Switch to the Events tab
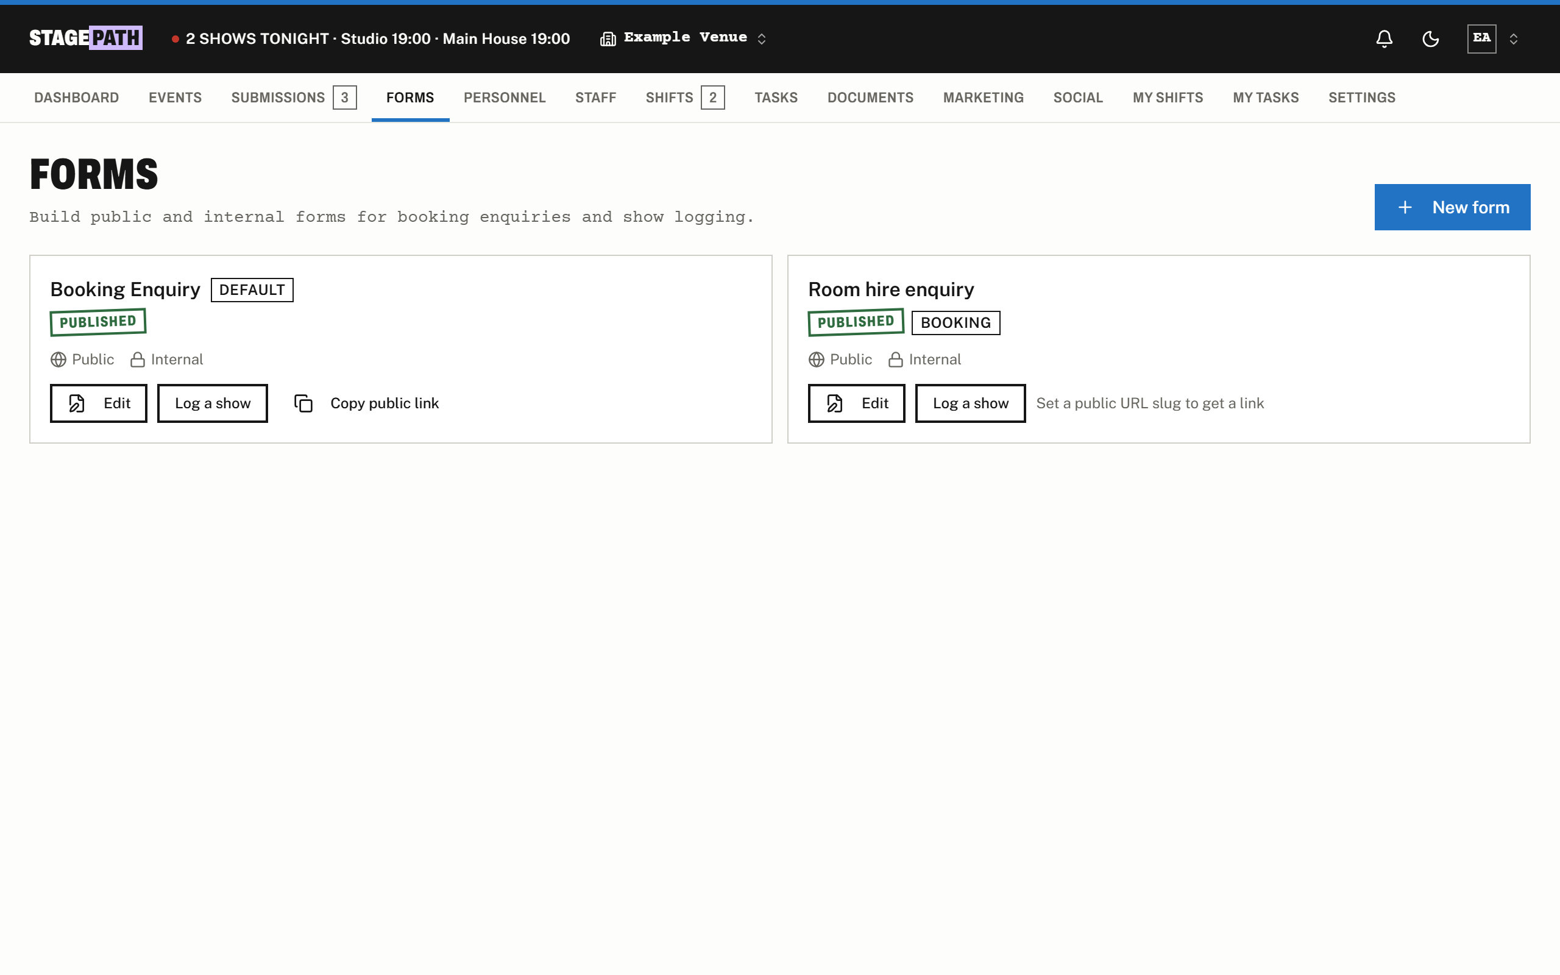 pos(175,97)
